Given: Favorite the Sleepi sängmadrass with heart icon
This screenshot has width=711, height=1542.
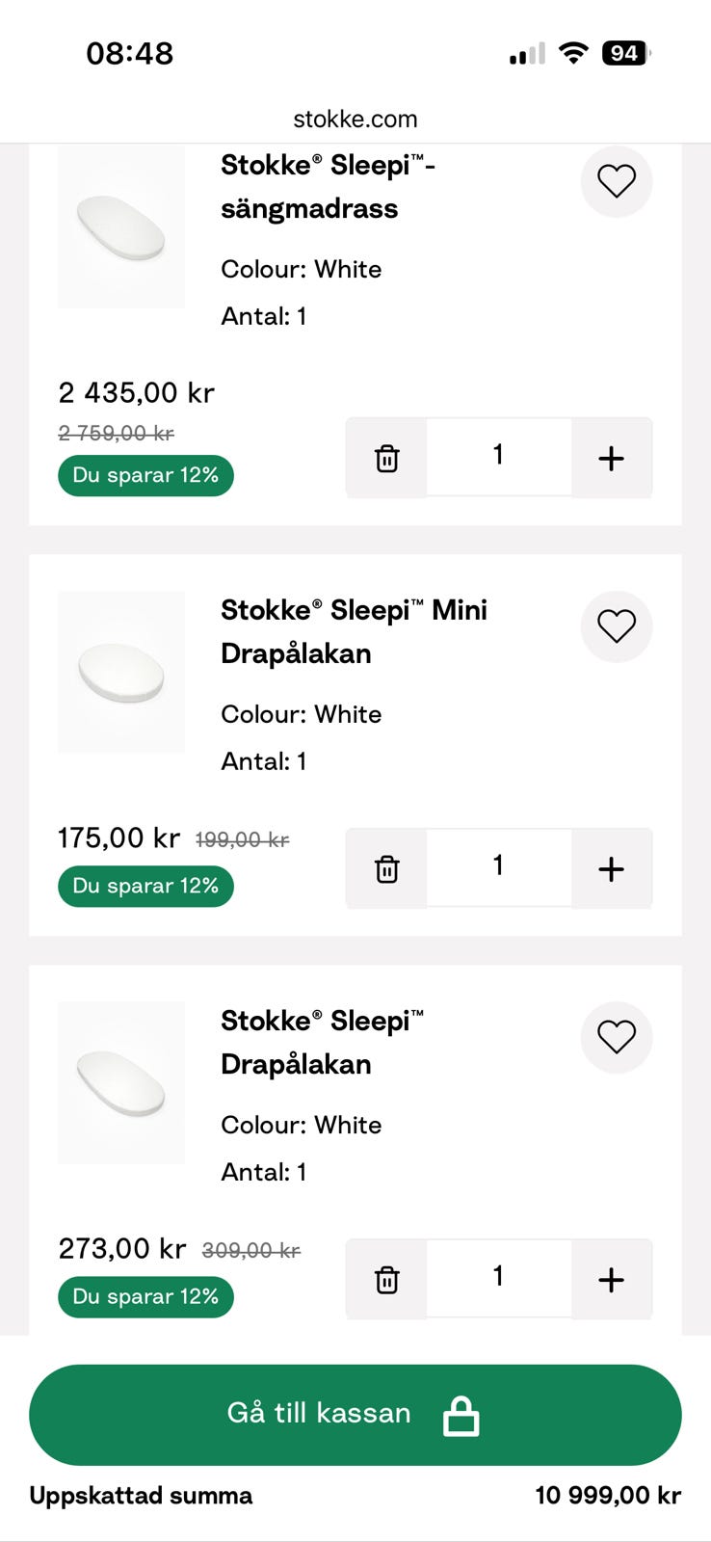Looking at the screenshot, I should click(x=617, y=181).
